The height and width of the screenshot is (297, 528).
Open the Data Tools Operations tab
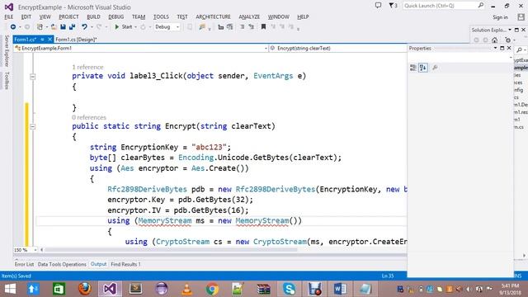(x=62, y=264)
